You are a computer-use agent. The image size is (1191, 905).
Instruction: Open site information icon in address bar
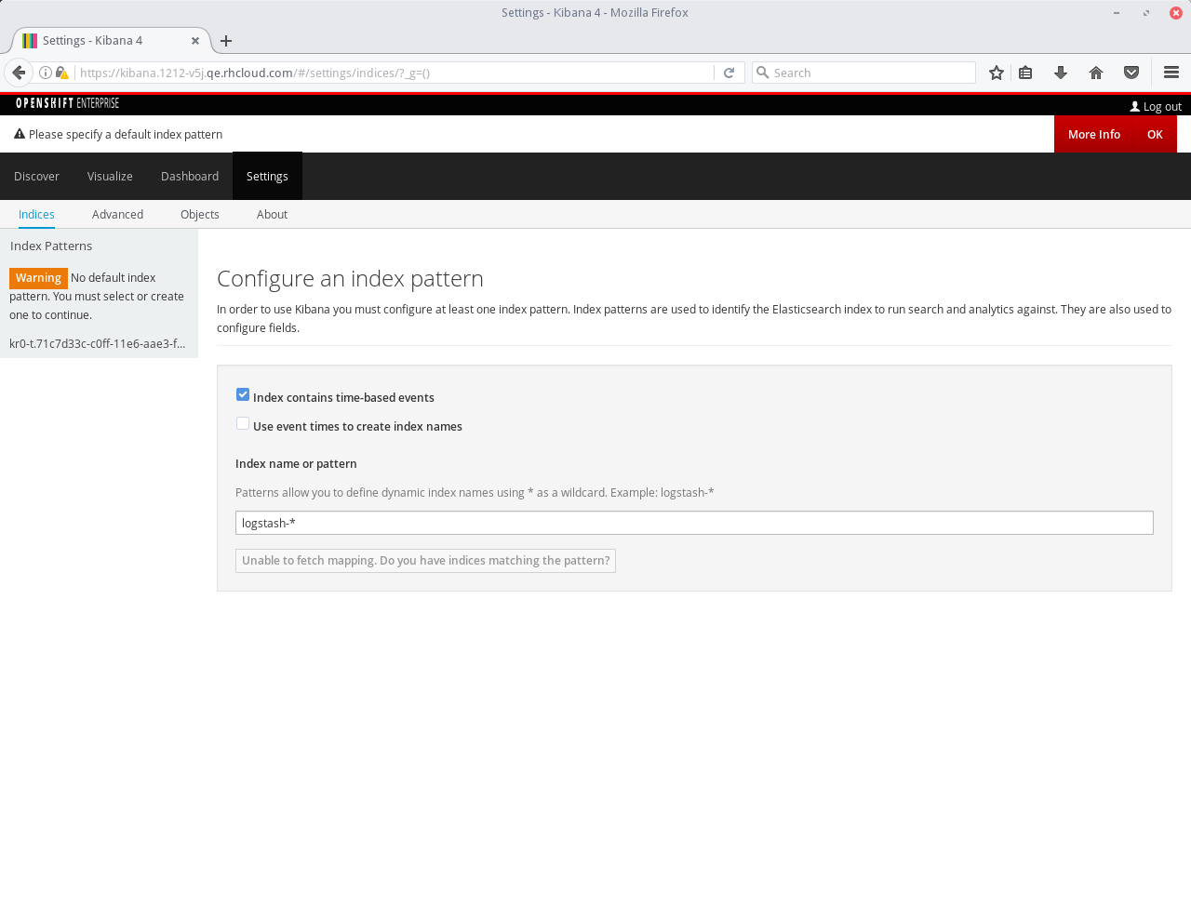tap(45, 73)
